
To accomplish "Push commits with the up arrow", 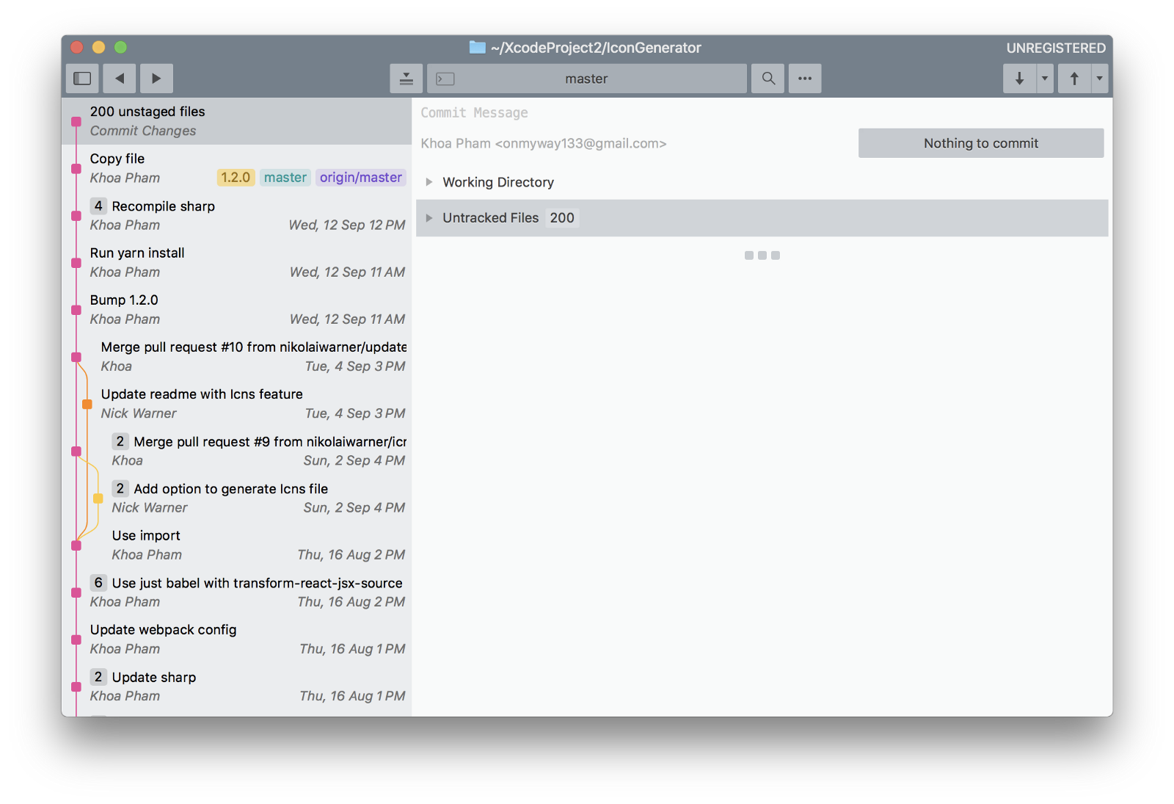I will coord(1074,79).
